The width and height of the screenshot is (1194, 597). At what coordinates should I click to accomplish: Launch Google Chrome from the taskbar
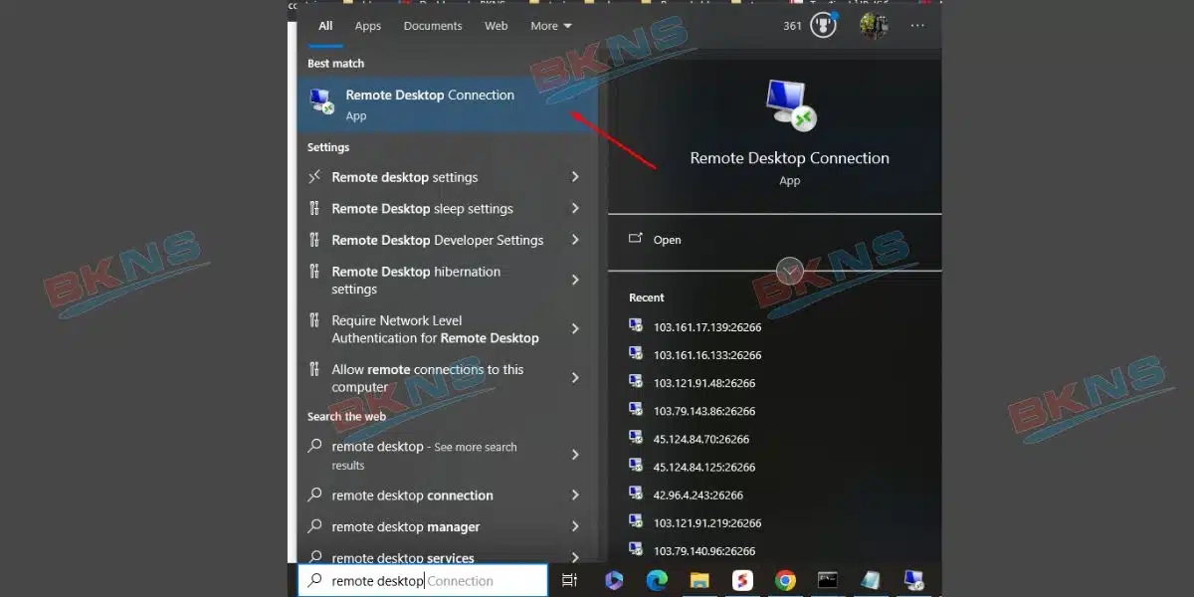tap(785, 579)
